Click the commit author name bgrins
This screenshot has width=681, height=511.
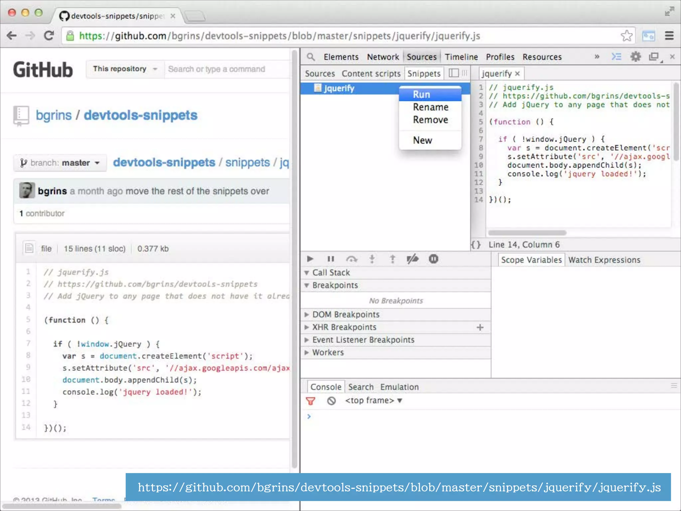(52, 191)
